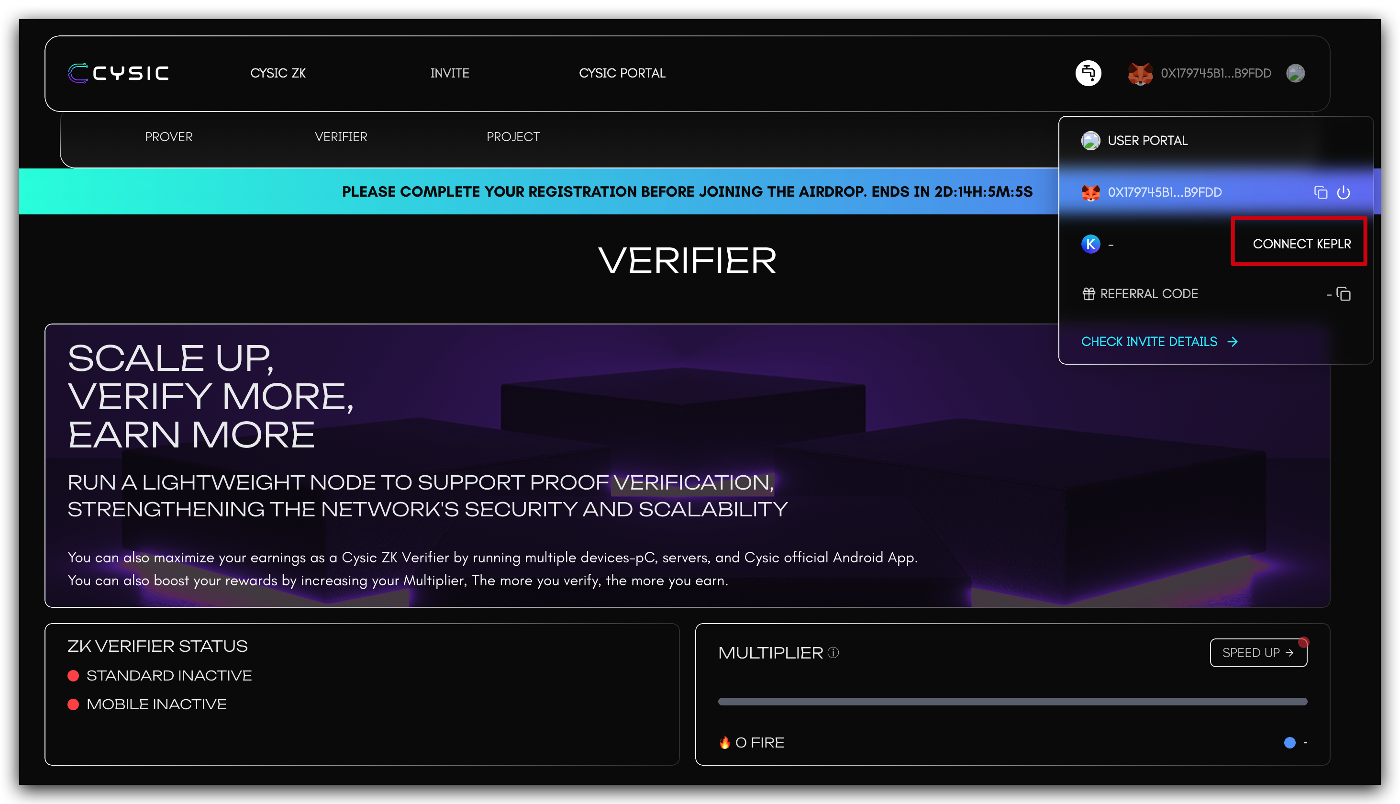Image resolution: width=1400 pixels, height=804 pixels.
Task: Disconnect wallet with power icon
Action: coord(1343,192)
